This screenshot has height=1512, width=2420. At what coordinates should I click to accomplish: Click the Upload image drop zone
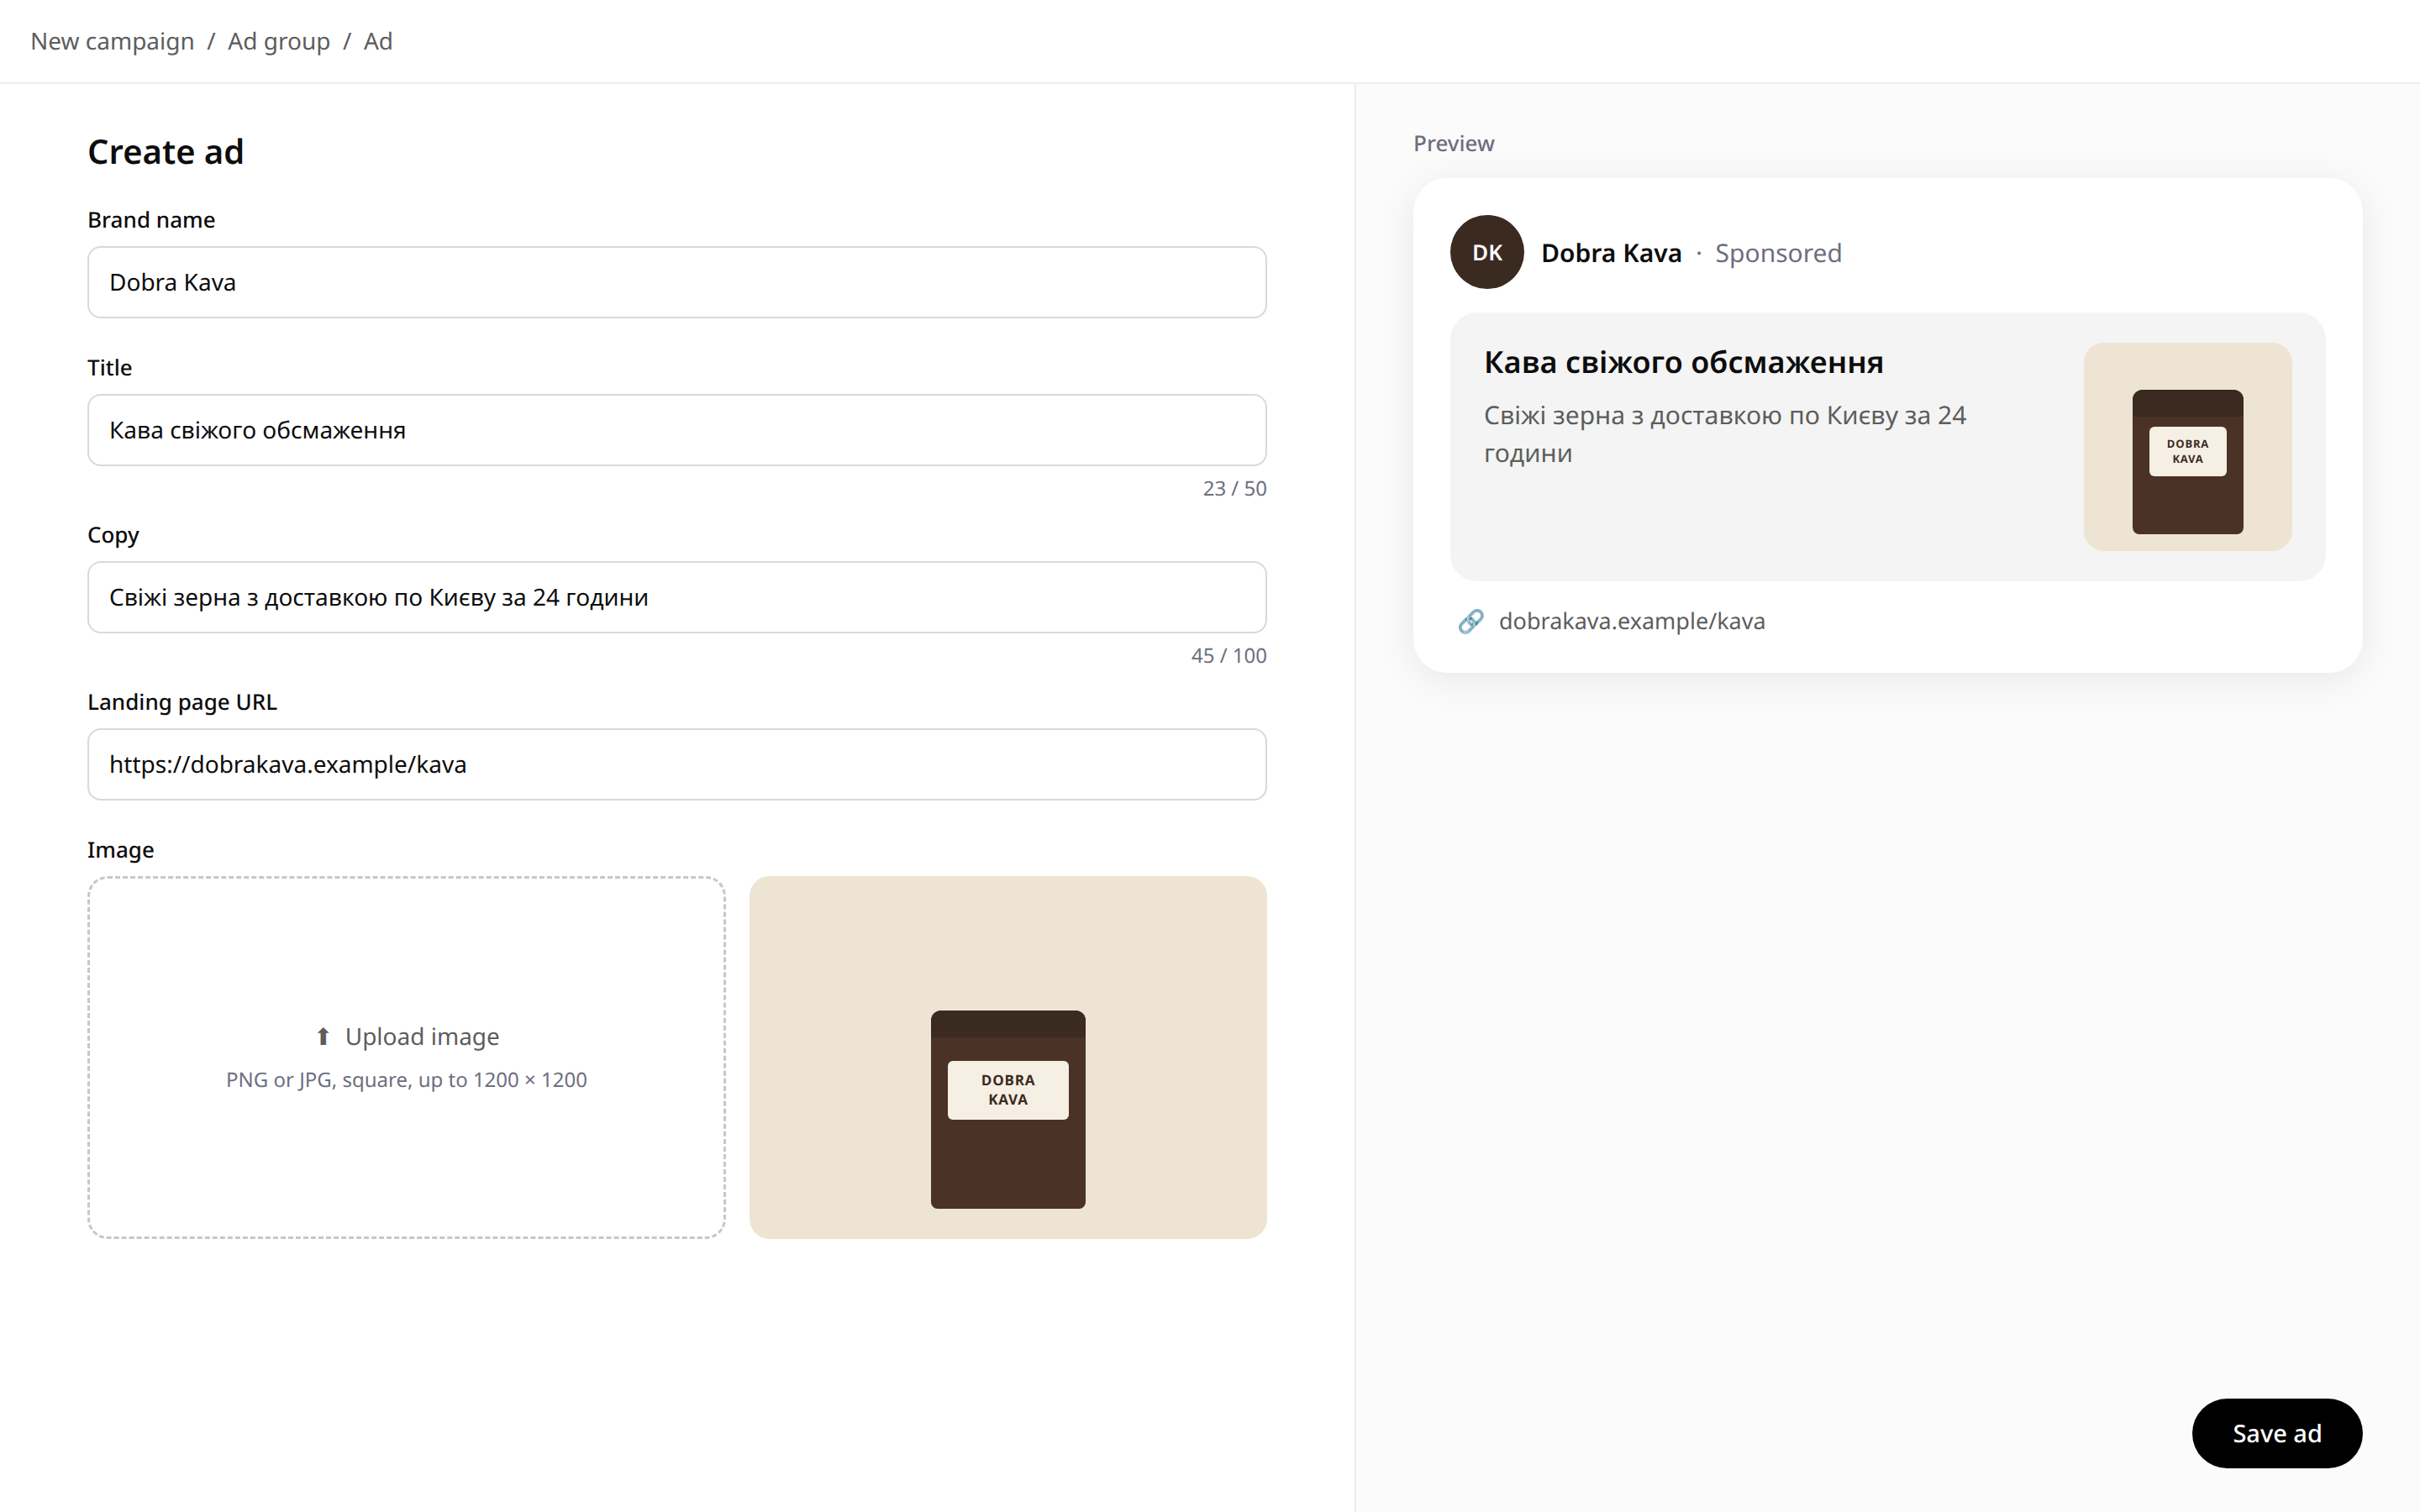tap(406, 1058)
